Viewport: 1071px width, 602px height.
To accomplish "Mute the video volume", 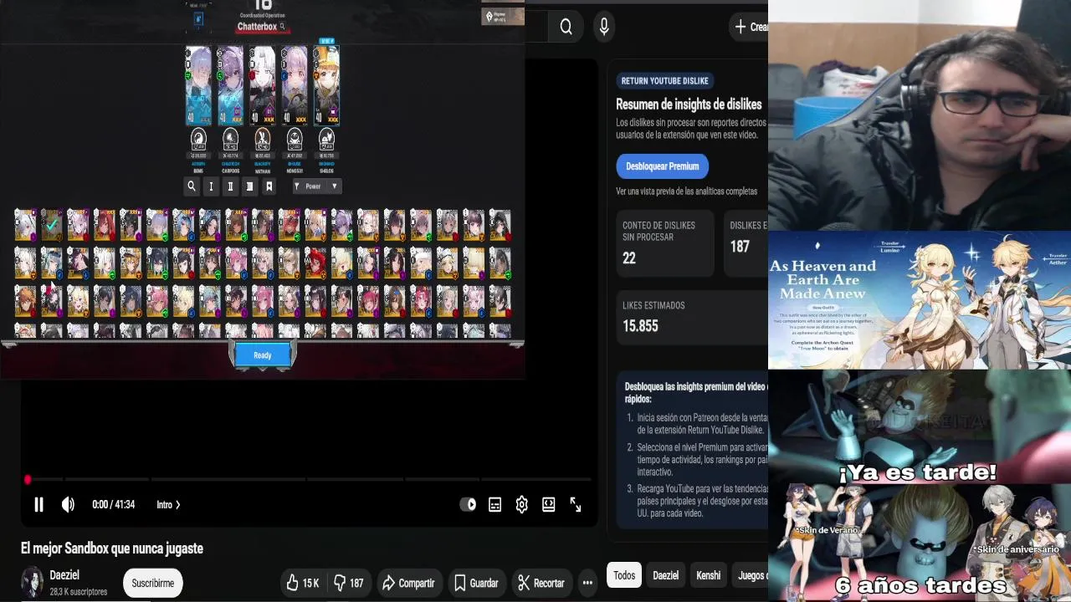I will coord(68,504).
